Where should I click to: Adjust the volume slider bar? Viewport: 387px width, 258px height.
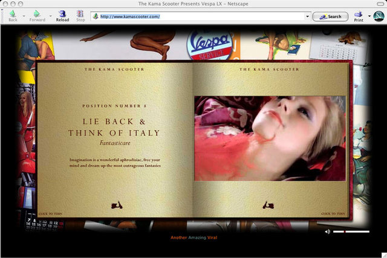pos(351,231)
